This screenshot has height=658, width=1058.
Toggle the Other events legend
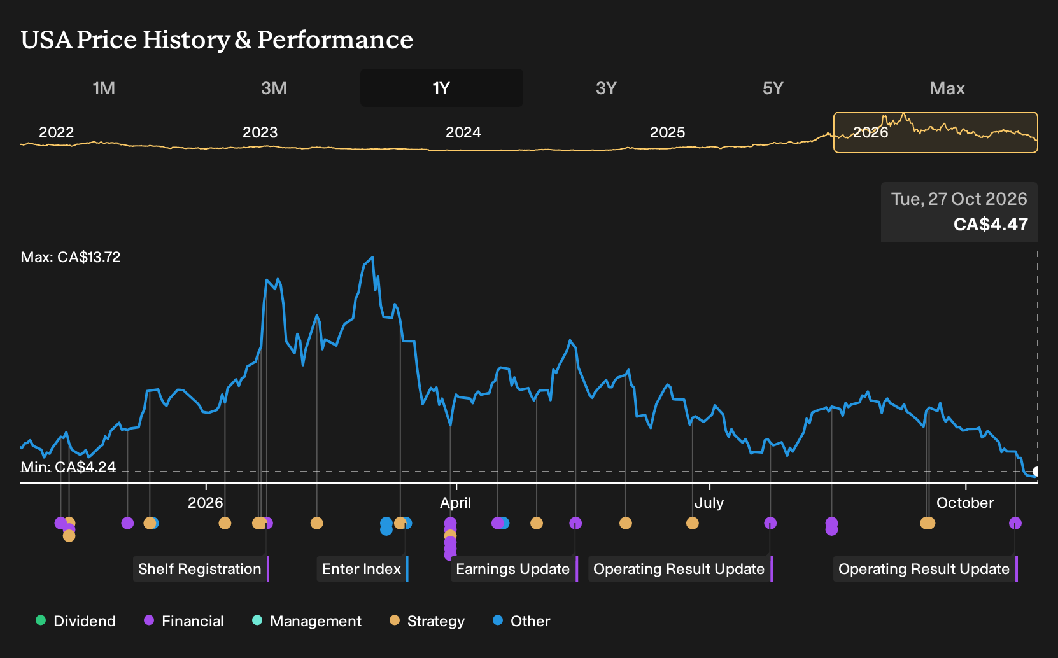click(521, 620)
